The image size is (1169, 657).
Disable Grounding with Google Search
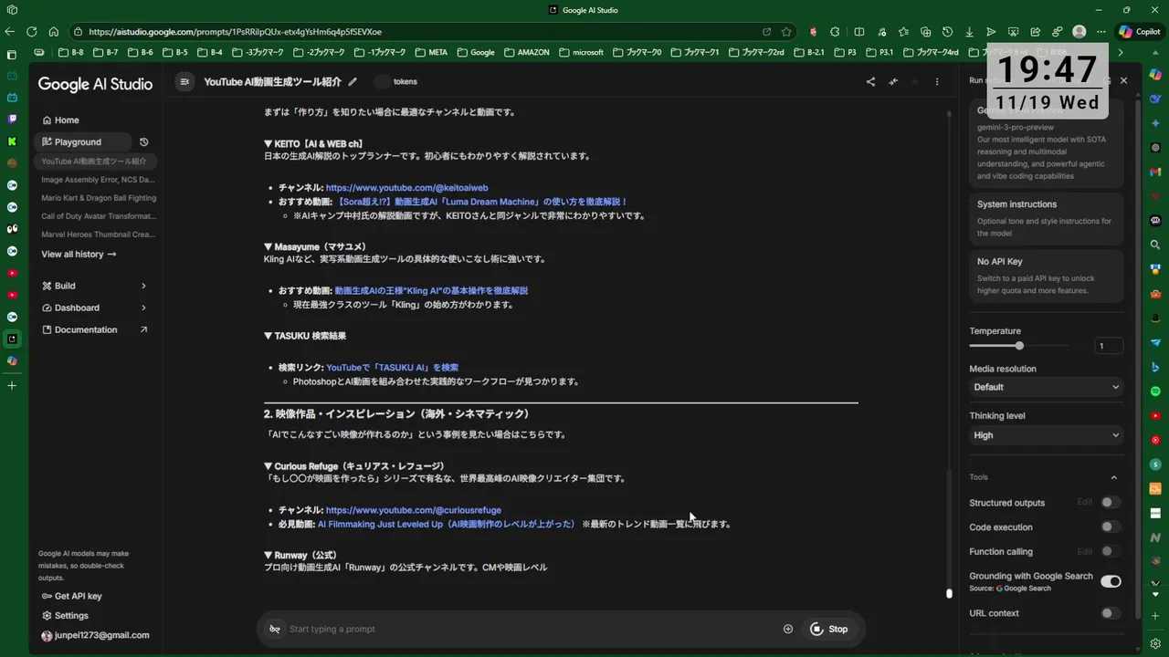(x=1111, y=581)
